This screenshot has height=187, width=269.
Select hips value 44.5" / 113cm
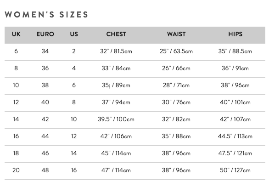235,136
